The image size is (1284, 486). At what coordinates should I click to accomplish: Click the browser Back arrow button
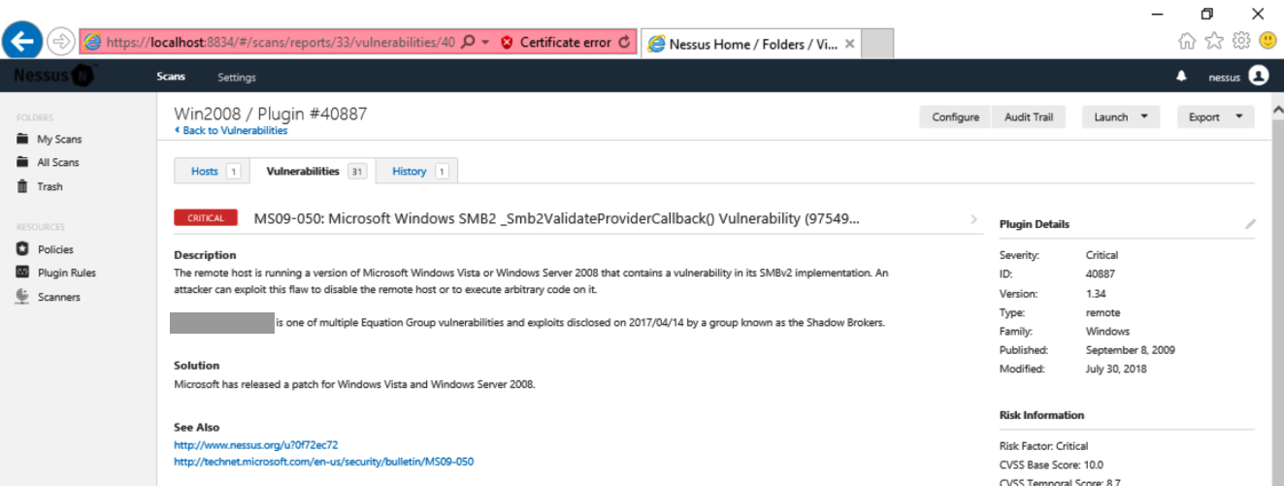[23, 41]
